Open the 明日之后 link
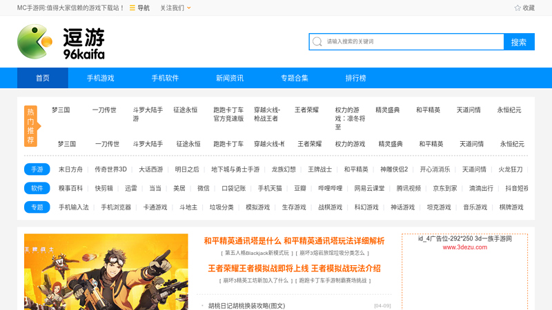Viewport: 552px width, 310px height. 187,169
